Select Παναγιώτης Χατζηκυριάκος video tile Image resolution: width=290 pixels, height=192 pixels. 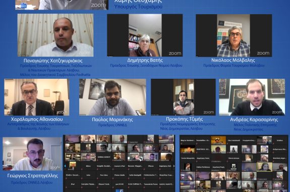[55, 35]
